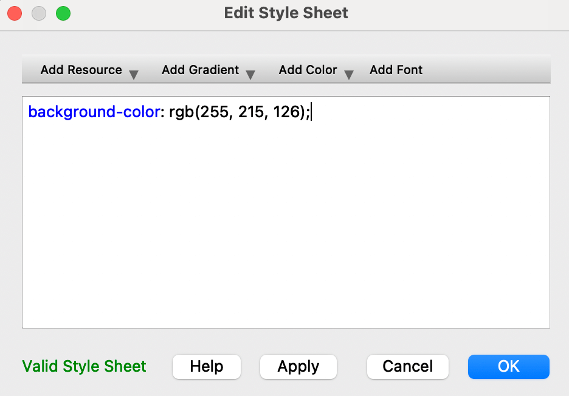Cancel the Edit Style Sheet dialog
The height and width of the screenshot is (396, 569).
click(407, 367)
